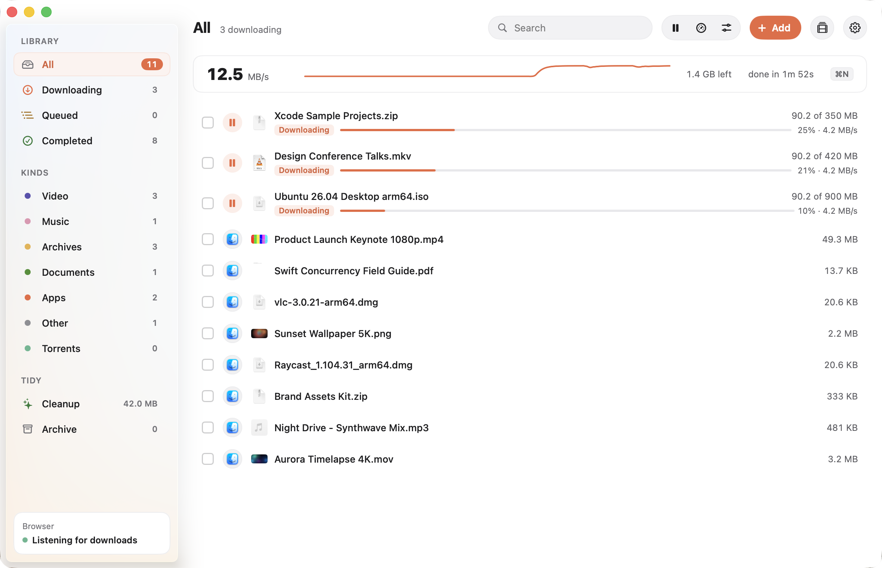Switch to the Queued library section
Image resolution: width=882 pixels, height=568 pixels.
[92, 115]
